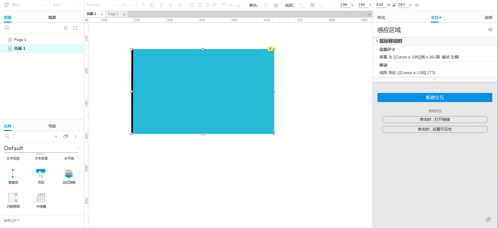
Task: Close the 页面 1 canvas tab
Action: (x=102, y=14)
